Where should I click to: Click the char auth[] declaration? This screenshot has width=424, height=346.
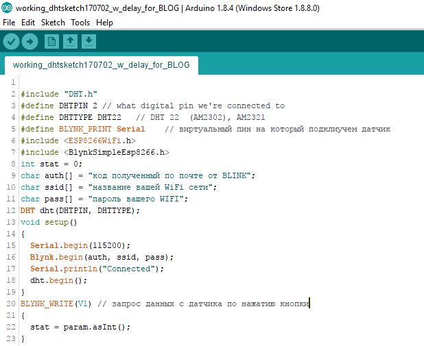[x=138, y=175]
